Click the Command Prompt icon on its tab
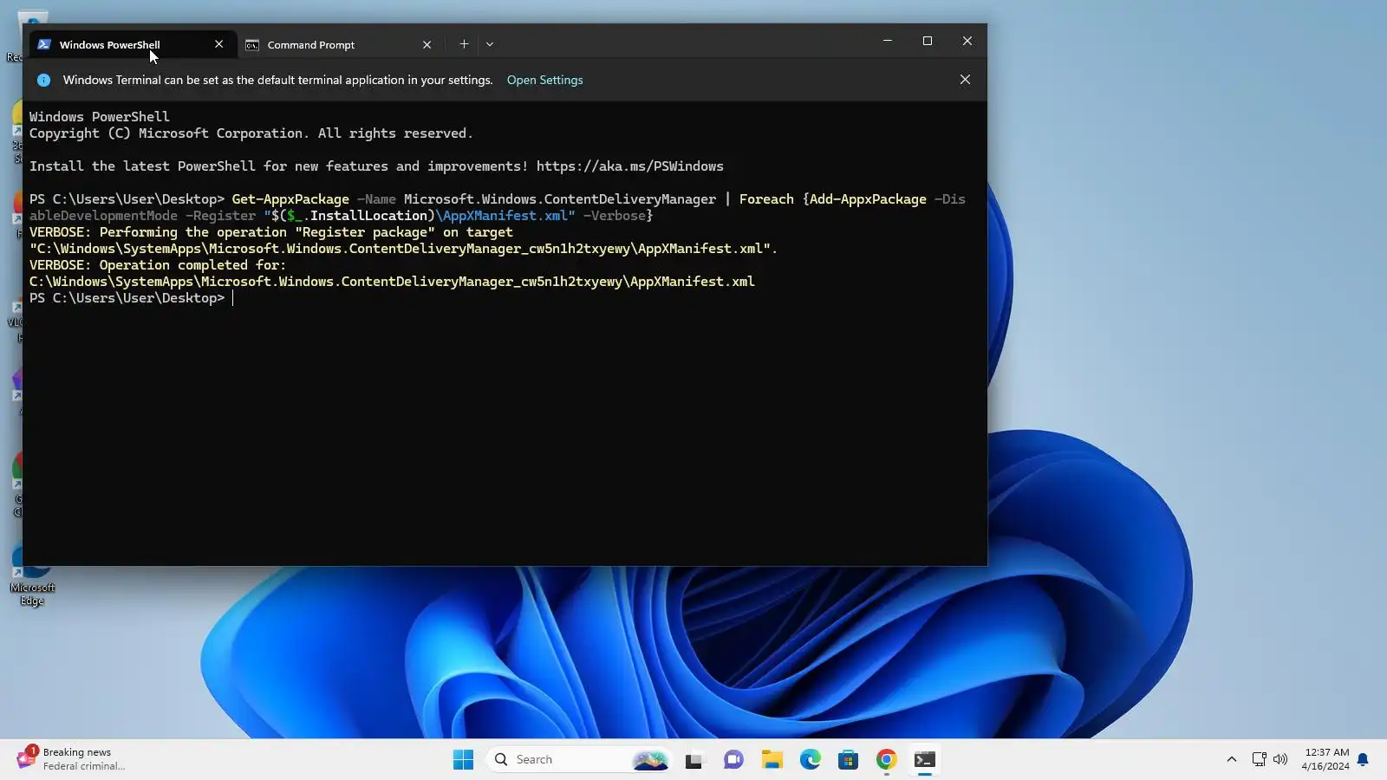 point(252,44)
